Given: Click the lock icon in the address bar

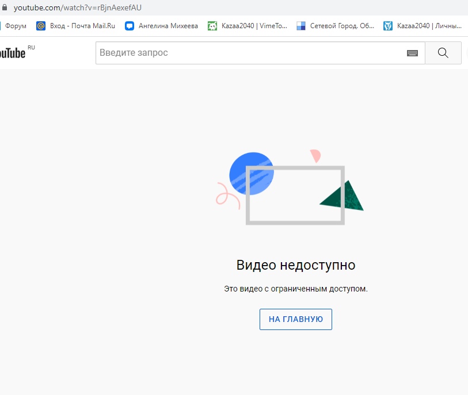Looking at the screenshot, I should (5, 7).
